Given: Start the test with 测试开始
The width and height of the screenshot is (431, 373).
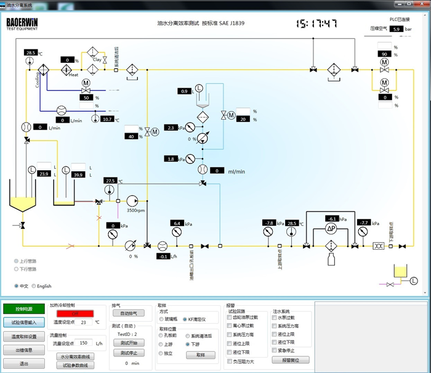Looking at the screenshot, I should pyautogui.click(x=129, y=343).
